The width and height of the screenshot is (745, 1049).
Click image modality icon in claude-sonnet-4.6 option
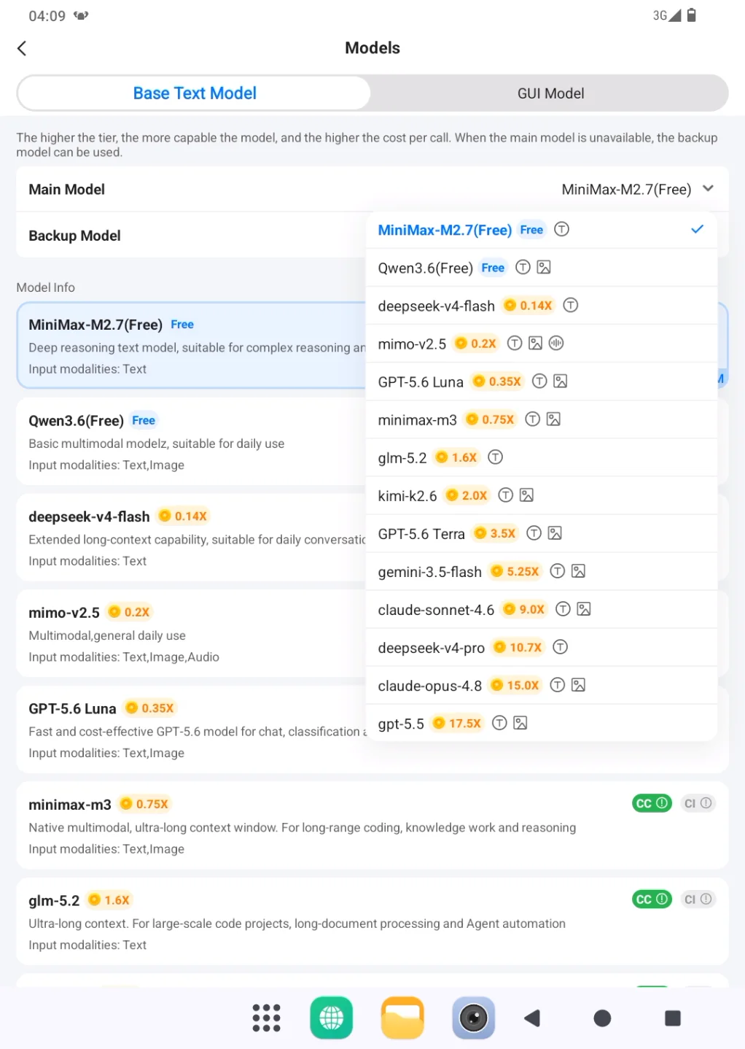[584, 608]
